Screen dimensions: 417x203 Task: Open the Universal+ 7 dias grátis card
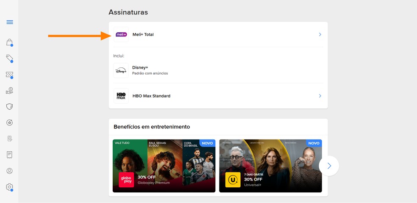tap(270, 166)
